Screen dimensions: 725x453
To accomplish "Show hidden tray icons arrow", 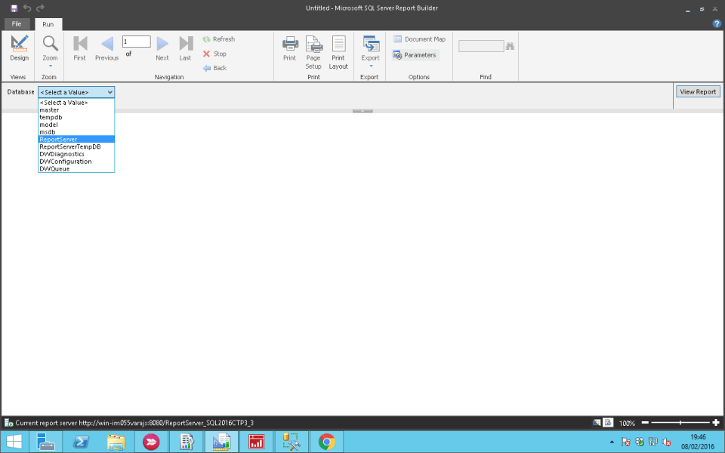I will coord(612,442).
